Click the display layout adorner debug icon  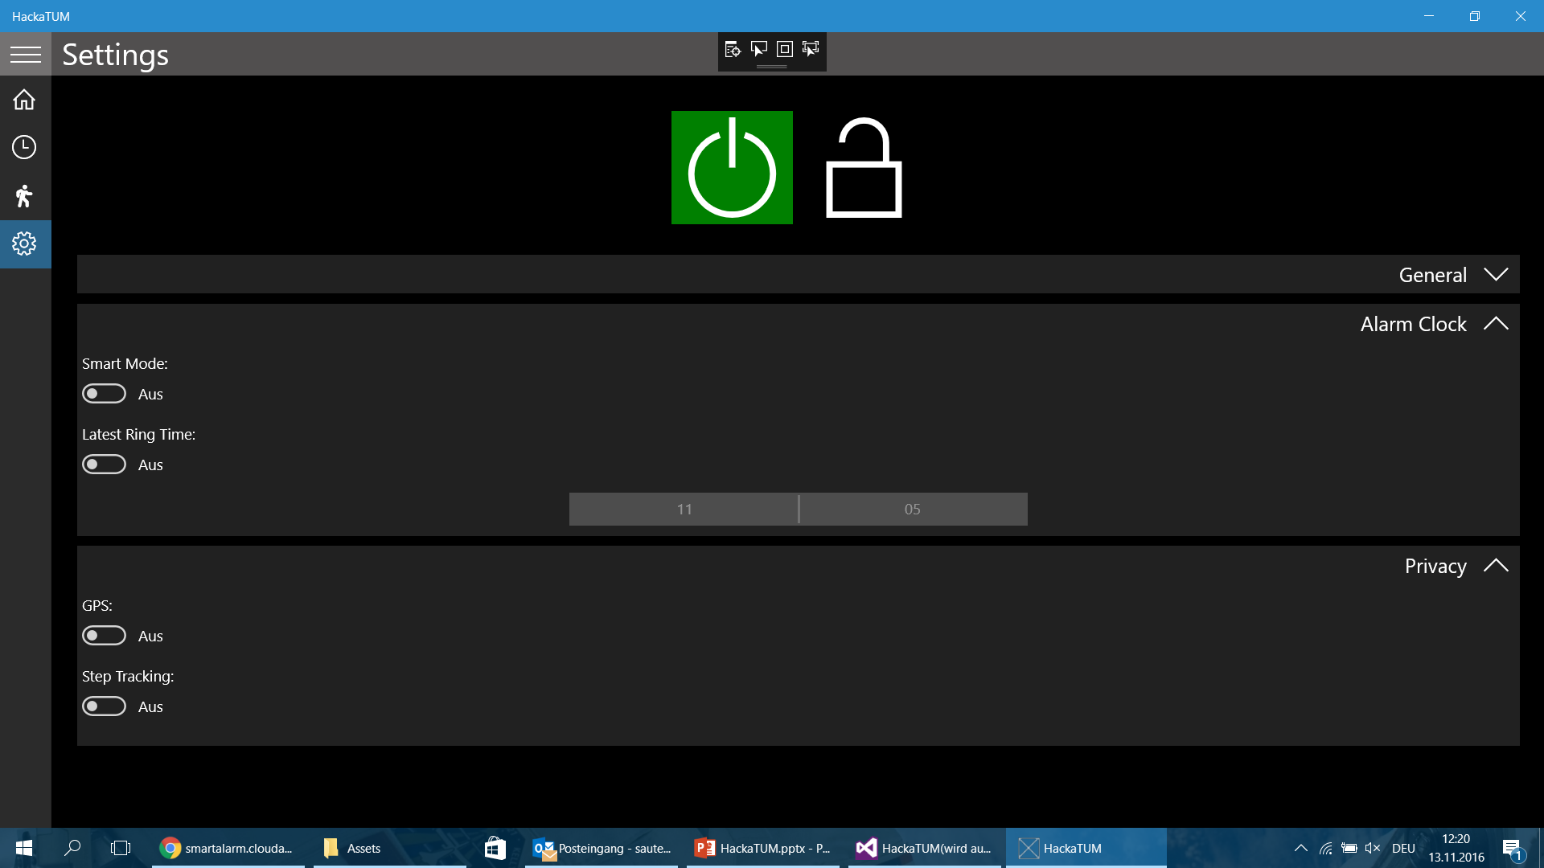click(x=785, y=49)
